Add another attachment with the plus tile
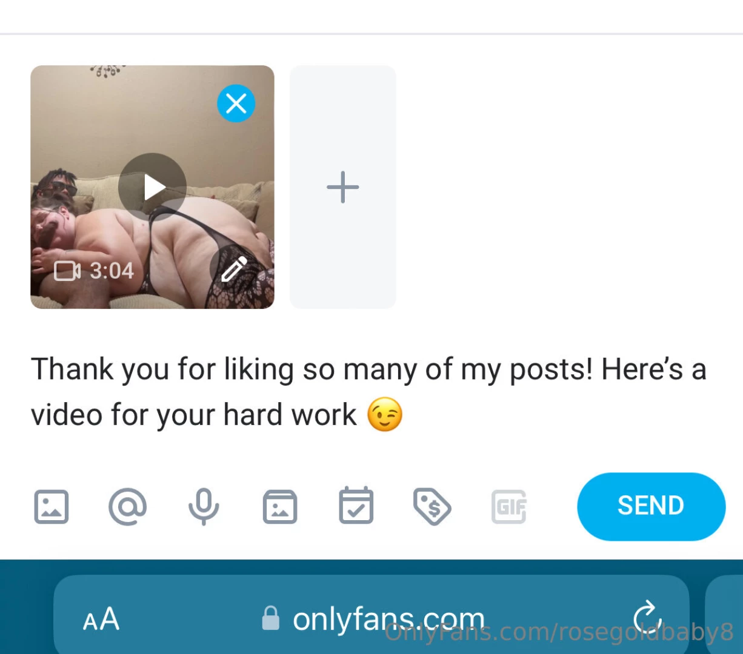 342,187
